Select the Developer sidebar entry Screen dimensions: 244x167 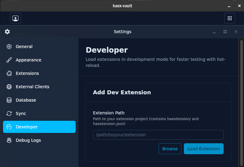tap(40, 127)
